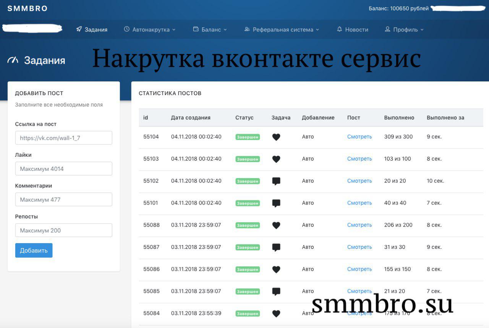The width and height of the screenshot is (489, 328).
Task: Click the heart icon for task 55088
Action: coord(276,225)
